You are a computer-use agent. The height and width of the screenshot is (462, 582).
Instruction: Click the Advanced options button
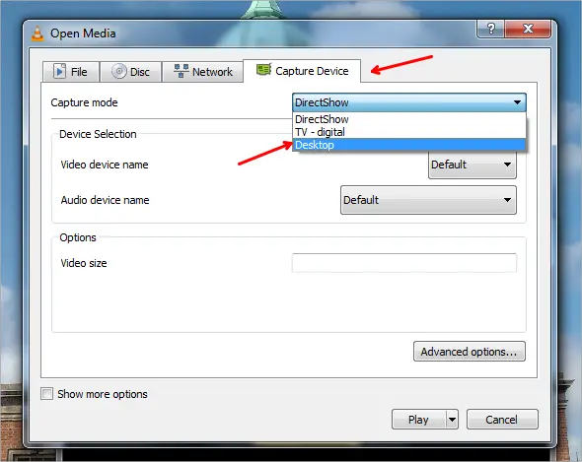470,352
